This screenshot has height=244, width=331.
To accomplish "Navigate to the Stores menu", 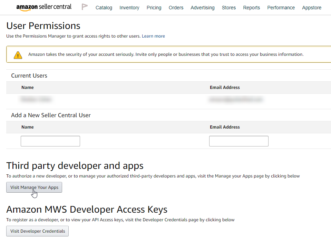I will 229,8.
